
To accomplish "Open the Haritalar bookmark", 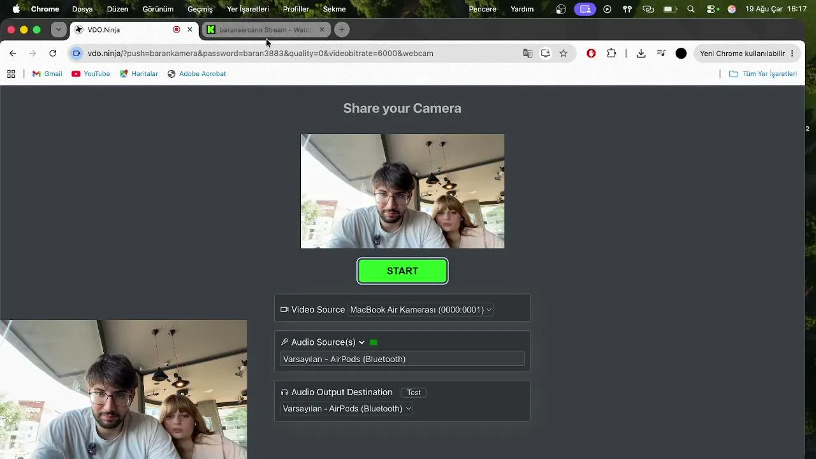I will point(139,74).
